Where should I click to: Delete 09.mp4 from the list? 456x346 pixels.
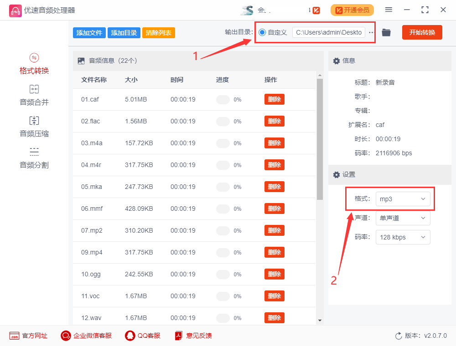pyautogui.click(x=274, y=252)
